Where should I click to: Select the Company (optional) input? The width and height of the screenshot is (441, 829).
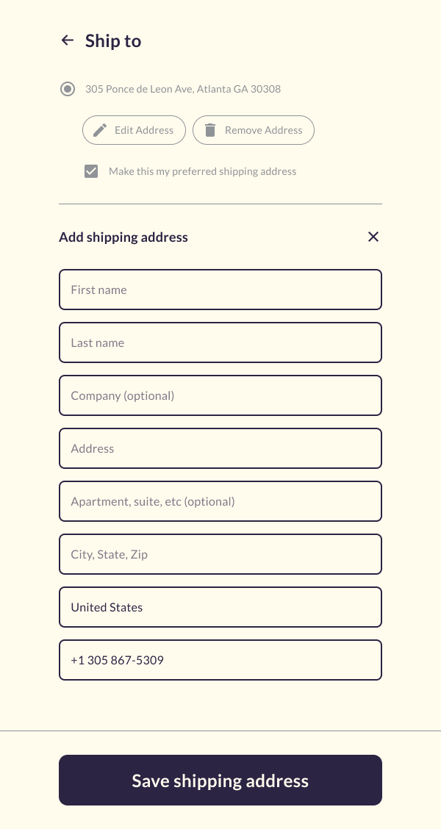pyautogui.click(x=220, y=395)
